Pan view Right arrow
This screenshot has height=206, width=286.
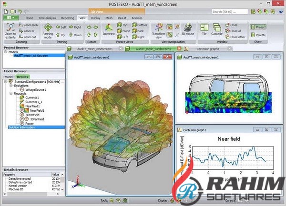(x=75, y=27)
